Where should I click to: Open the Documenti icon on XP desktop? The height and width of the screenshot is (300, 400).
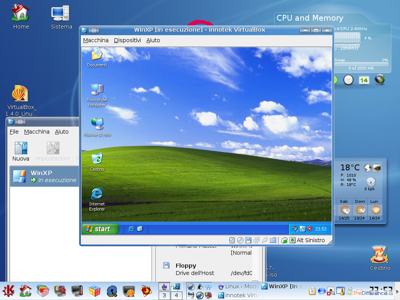[97, 58]
